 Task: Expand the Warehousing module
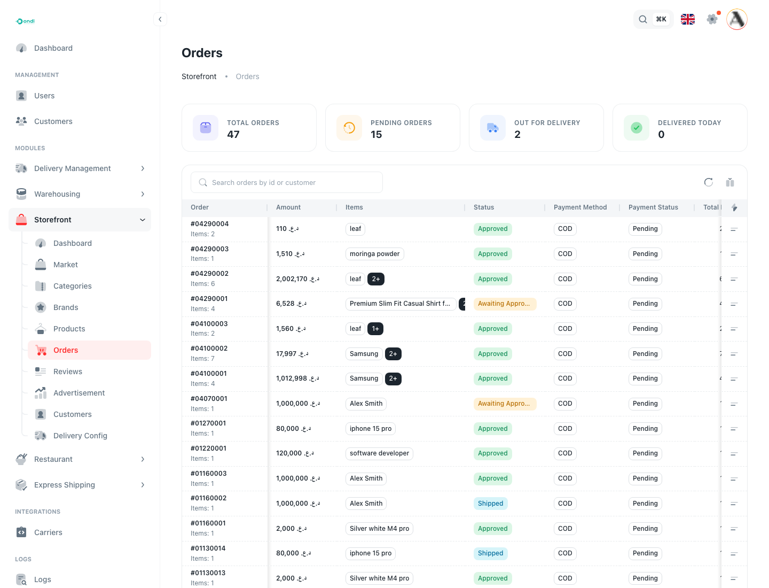click(80, 194)
